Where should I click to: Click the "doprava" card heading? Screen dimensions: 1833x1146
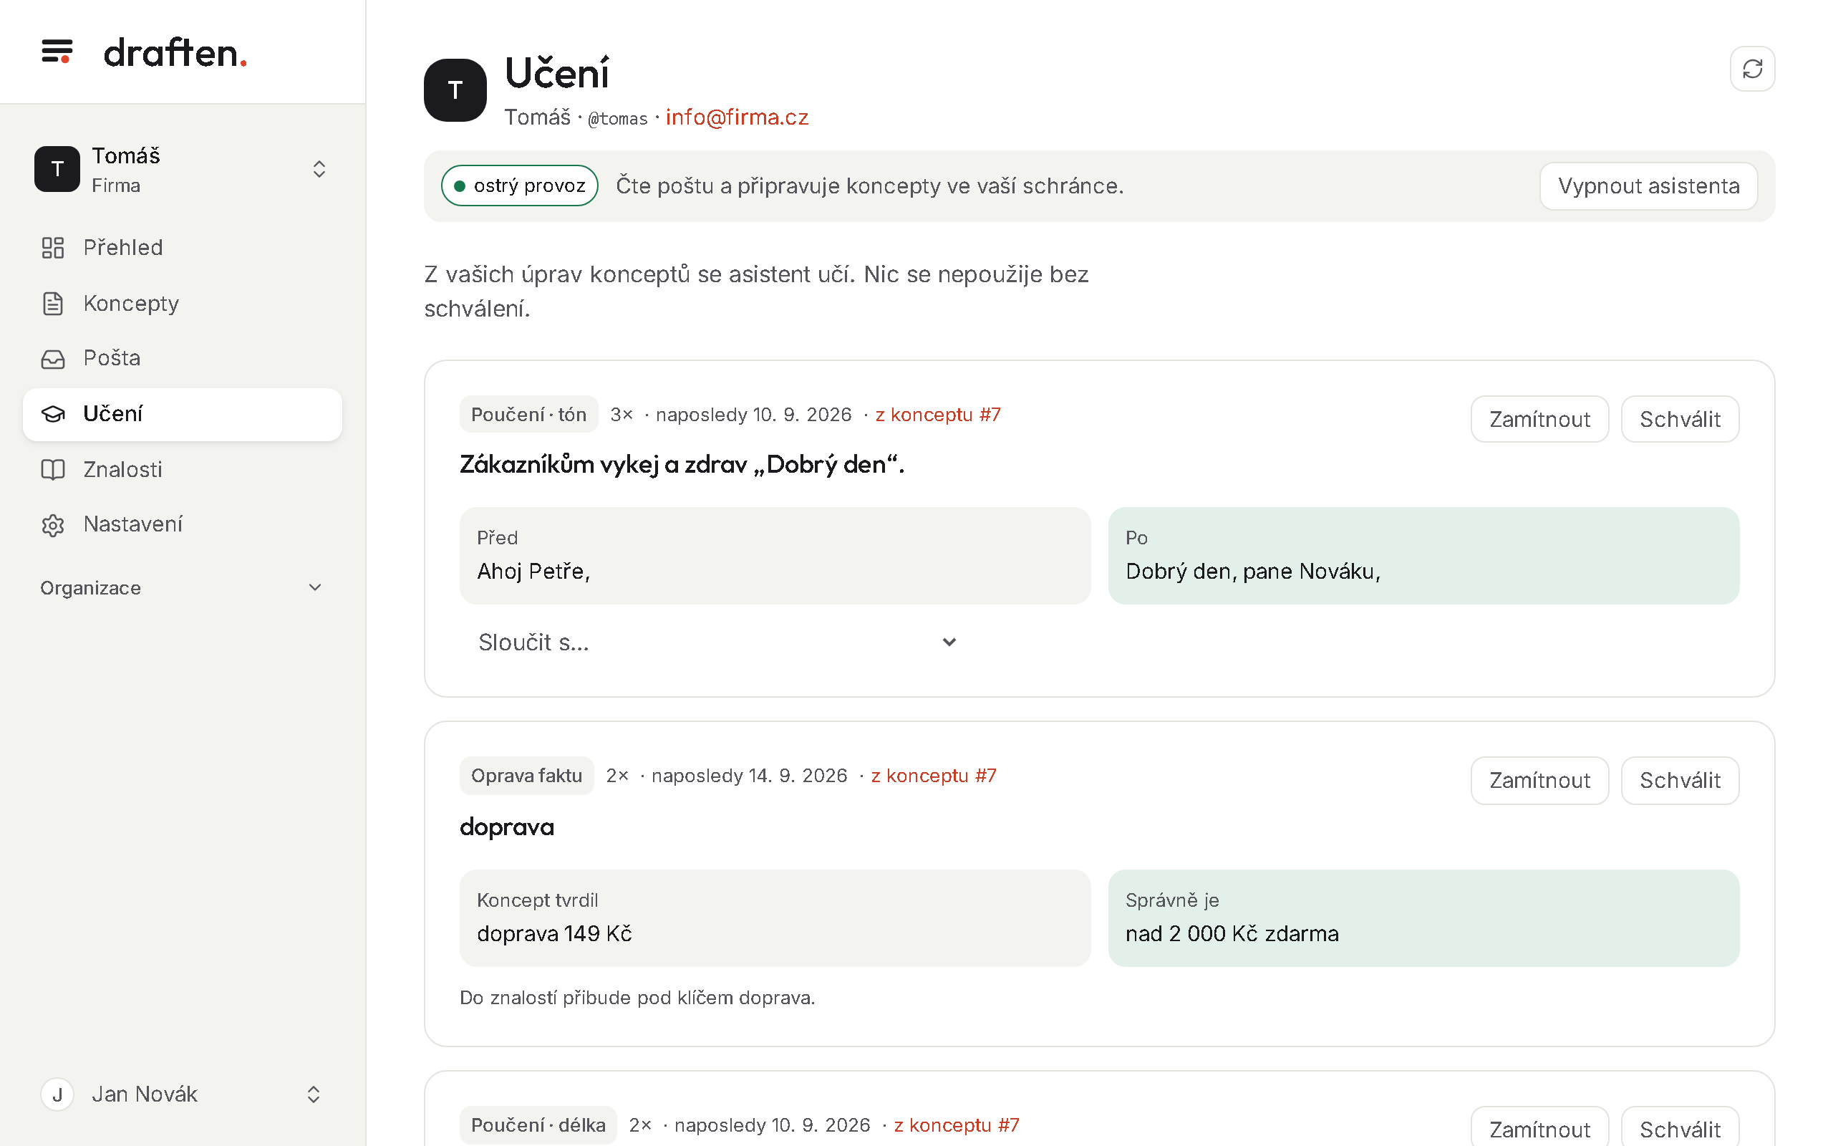[507, 826]
